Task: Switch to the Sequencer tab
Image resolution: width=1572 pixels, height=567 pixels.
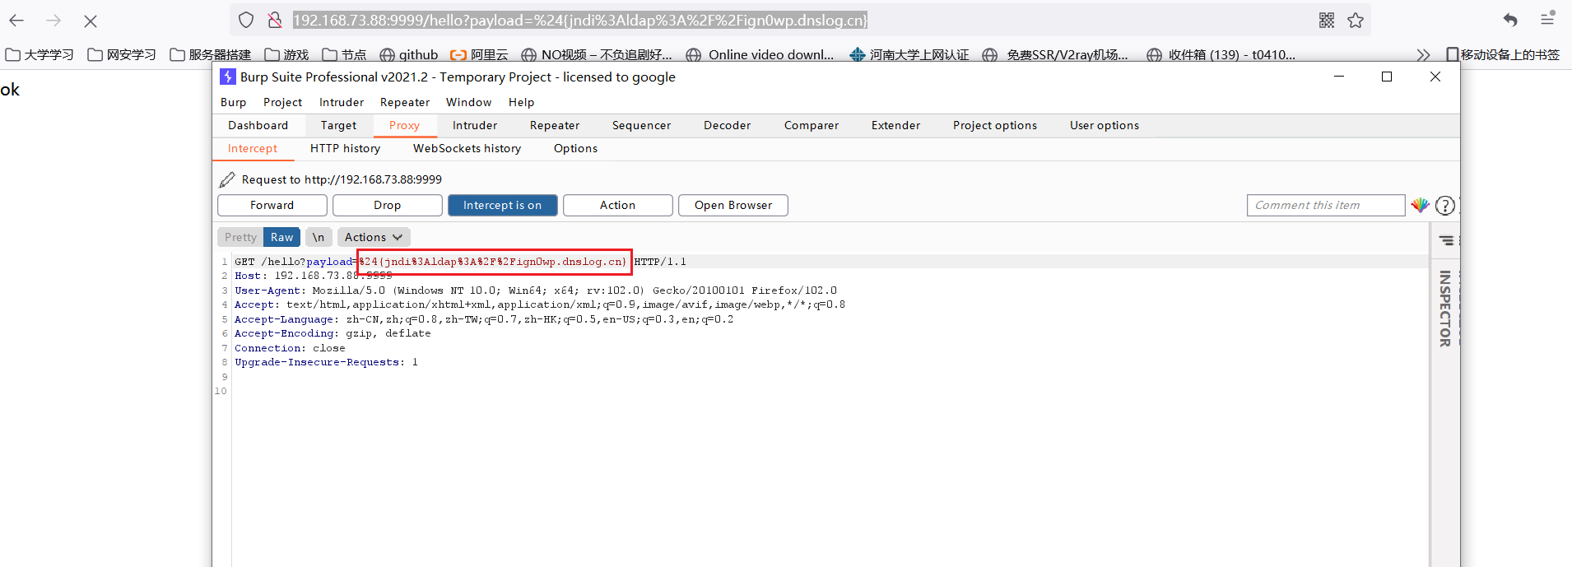Action: (642, 125)
